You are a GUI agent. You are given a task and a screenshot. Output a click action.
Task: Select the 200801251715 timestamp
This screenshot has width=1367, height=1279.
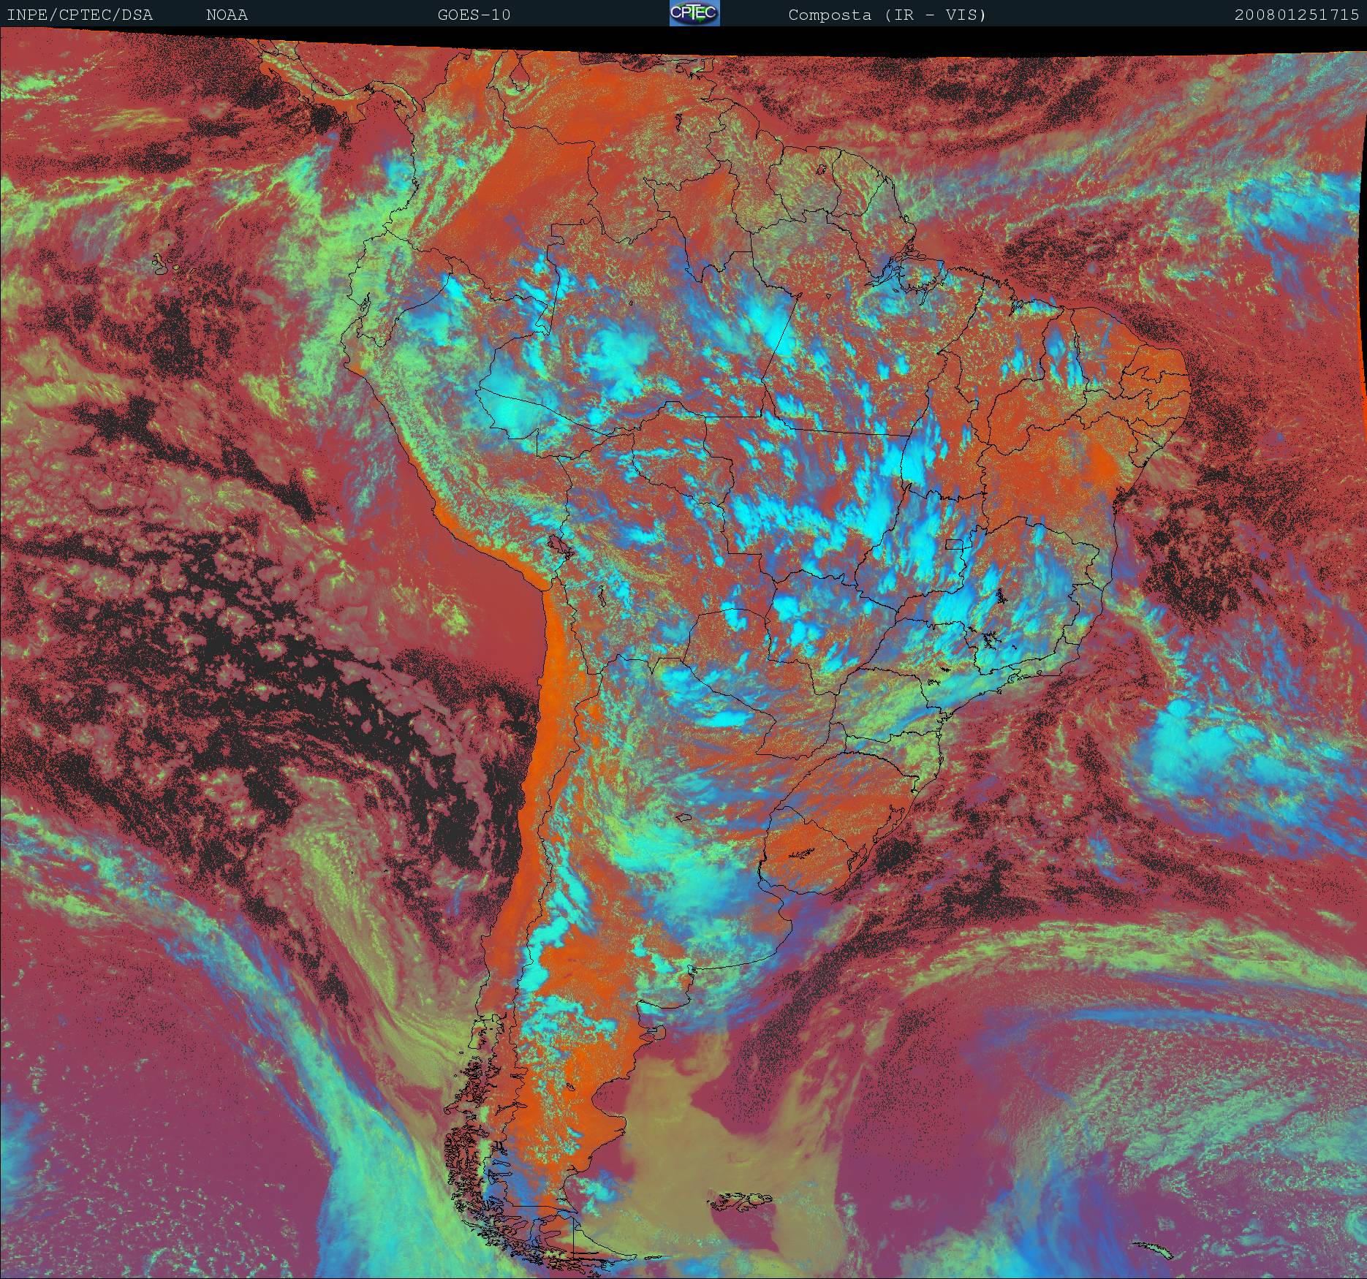[1297, 15]
